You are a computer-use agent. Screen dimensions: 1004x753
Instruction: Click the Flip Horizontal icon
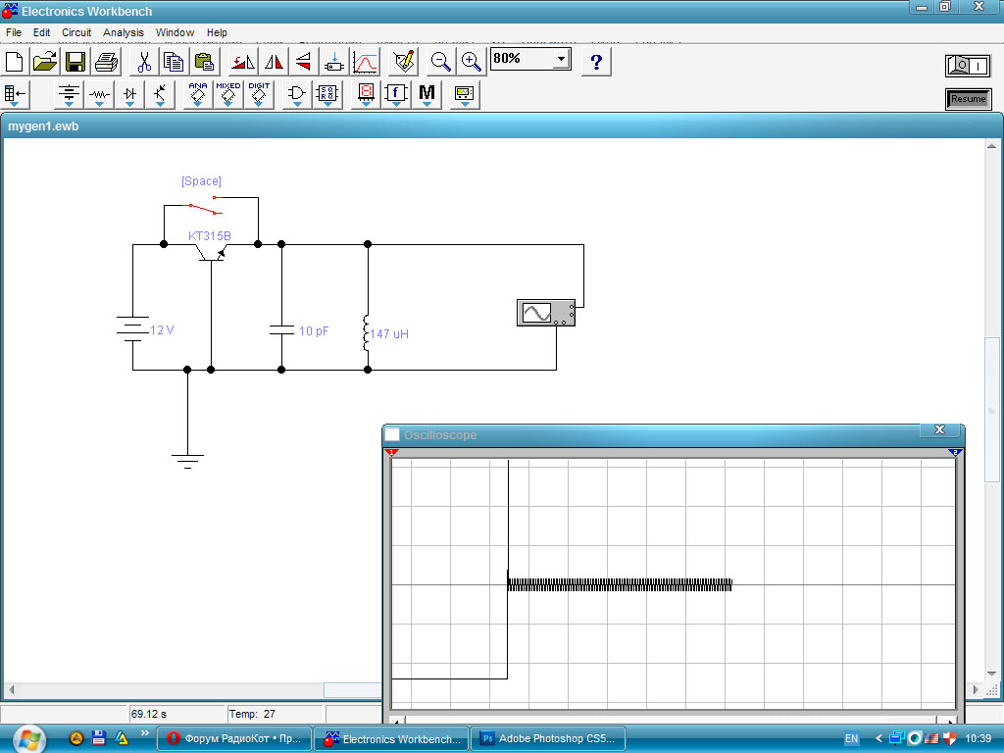(x=274, y=62)
